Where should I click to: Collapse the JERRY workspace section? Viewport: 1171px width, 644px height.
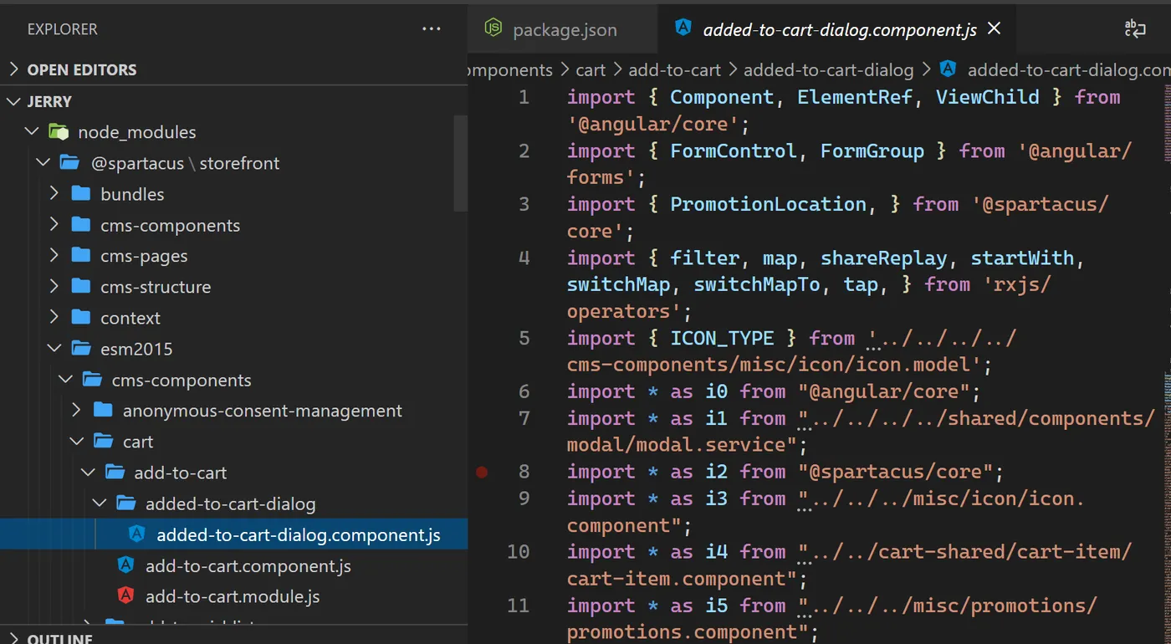pos(13,101)
